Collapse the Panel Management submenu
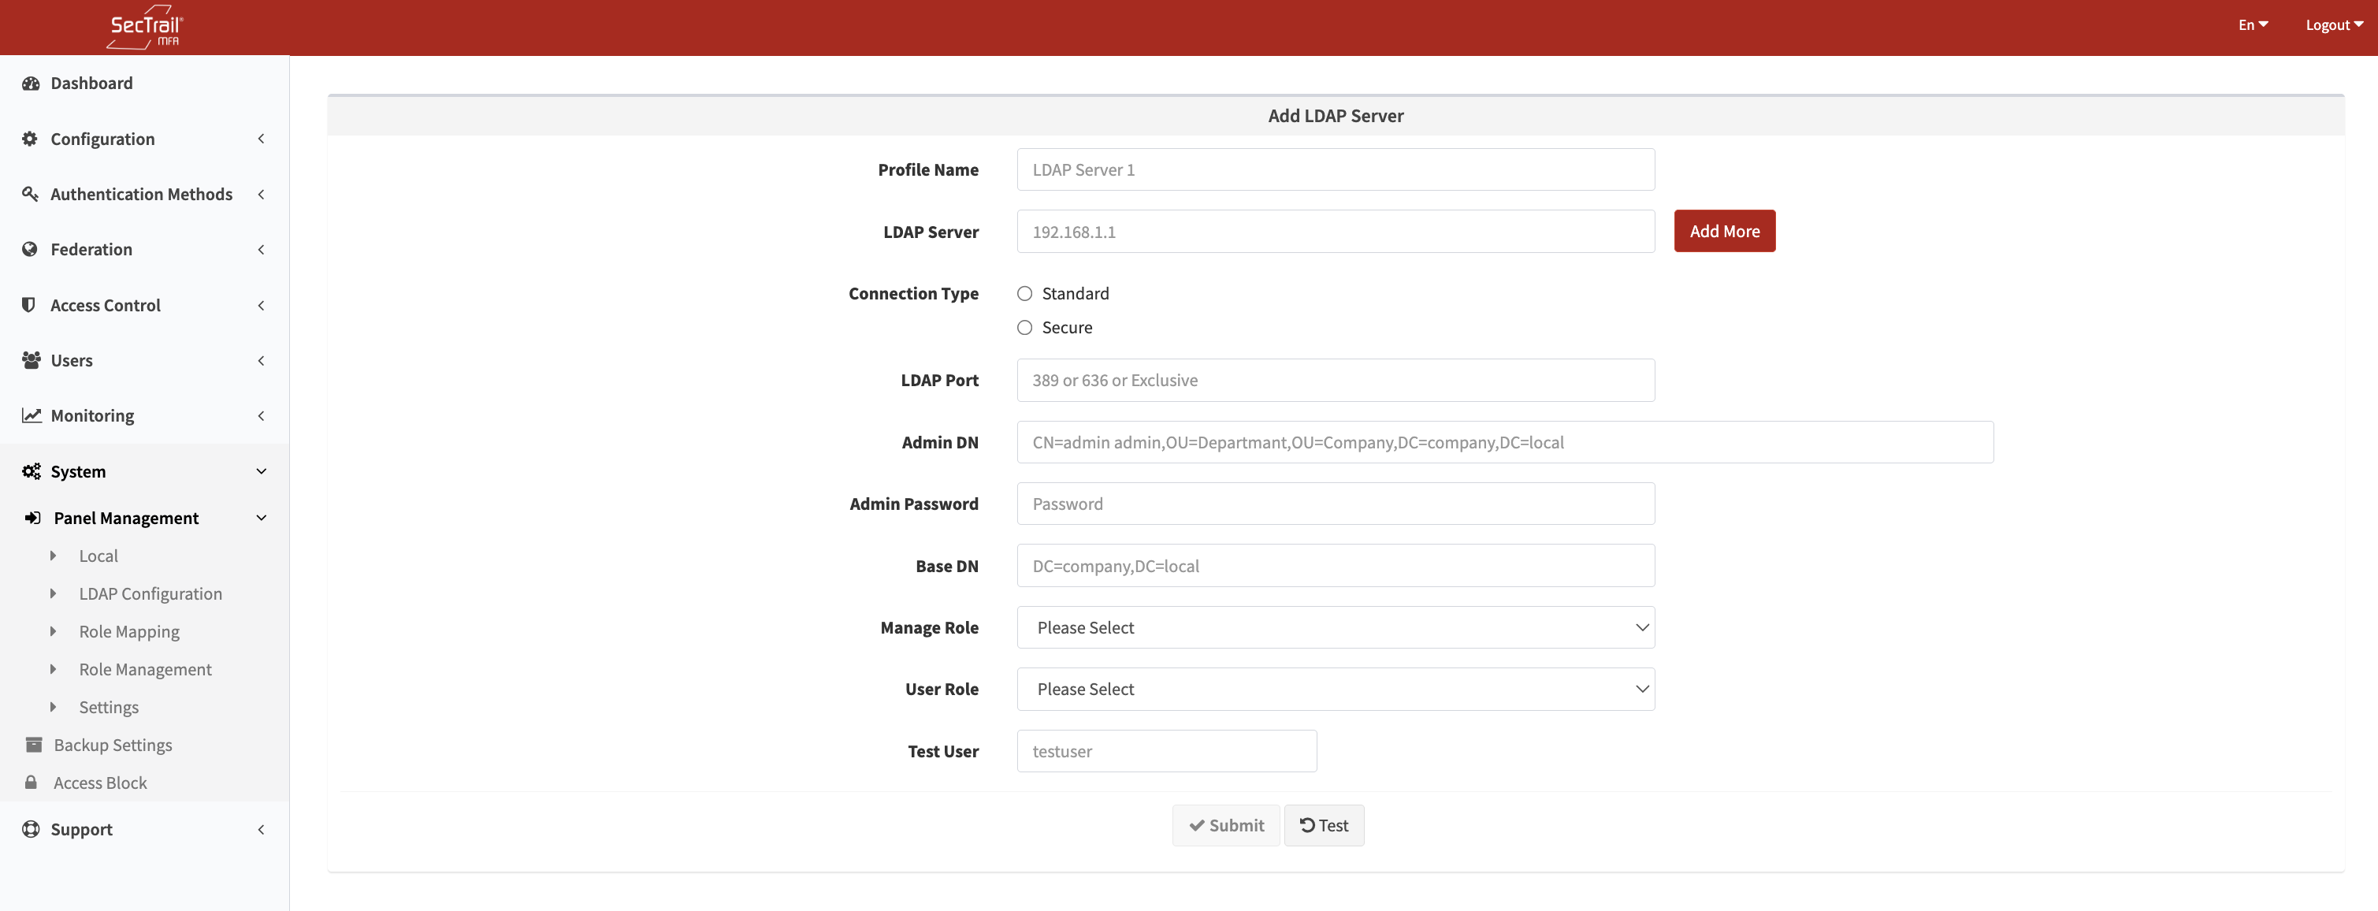The width and height of the screenshot is (2378, 911). pos(262,518)
